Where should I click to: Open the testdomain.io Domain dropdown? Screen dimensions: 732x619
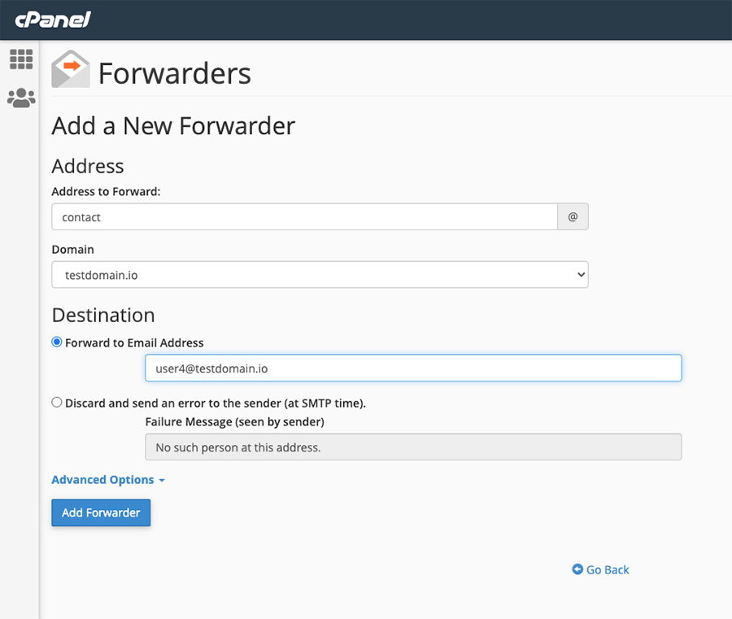point(320,275)
